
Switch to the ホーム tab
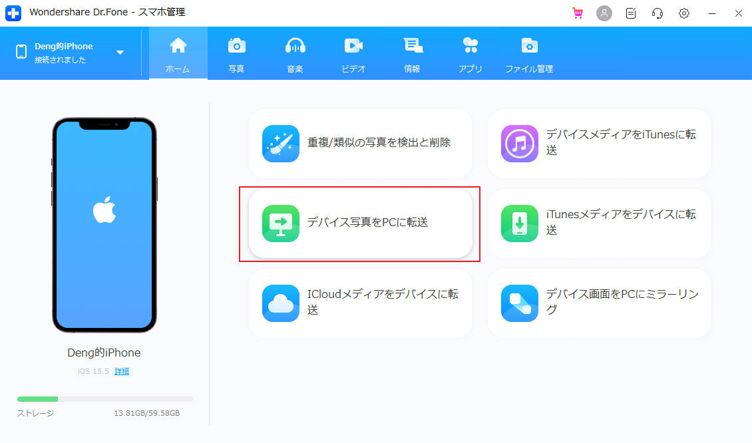(x=178, y=53)
